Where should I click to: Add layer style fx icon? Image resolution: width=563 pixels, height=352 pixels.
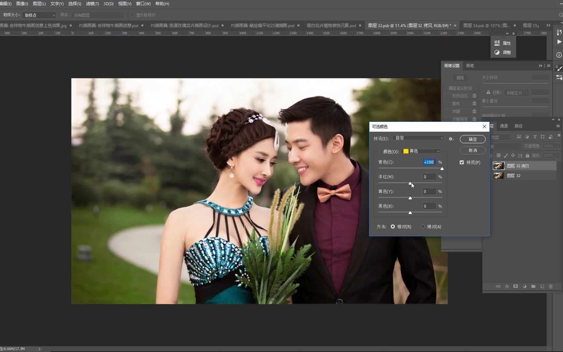coord(507,286)
